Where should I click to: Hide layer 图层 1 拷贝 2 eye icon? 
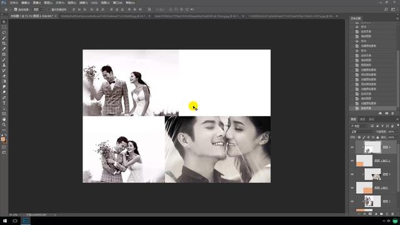pyautogui.click(x=352, y=161)
